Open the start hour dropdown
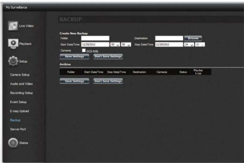Viewport: 244px width, 163px height. click(x=115, y=45)
